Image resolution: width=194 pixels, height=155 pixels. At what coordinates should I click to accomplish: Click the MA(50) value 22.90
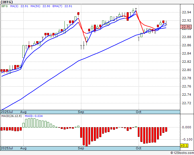tap(46, 6)
